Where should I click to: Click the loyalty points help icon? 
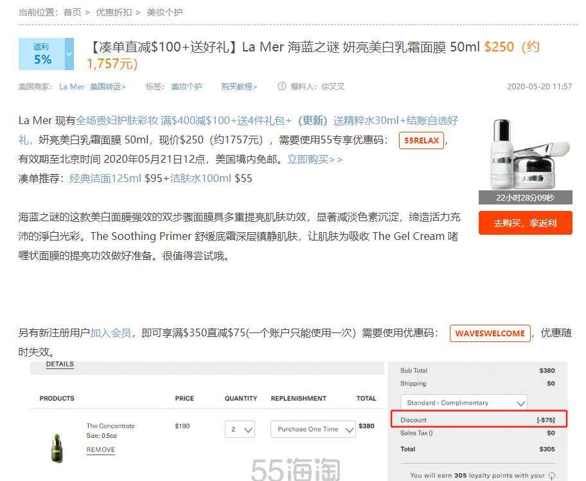pos(551,475)
